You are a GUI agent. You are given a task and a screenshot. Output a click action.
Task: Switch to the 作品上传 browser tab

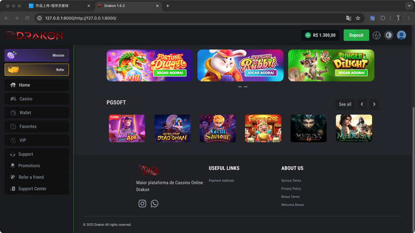(x=60, y=6)
